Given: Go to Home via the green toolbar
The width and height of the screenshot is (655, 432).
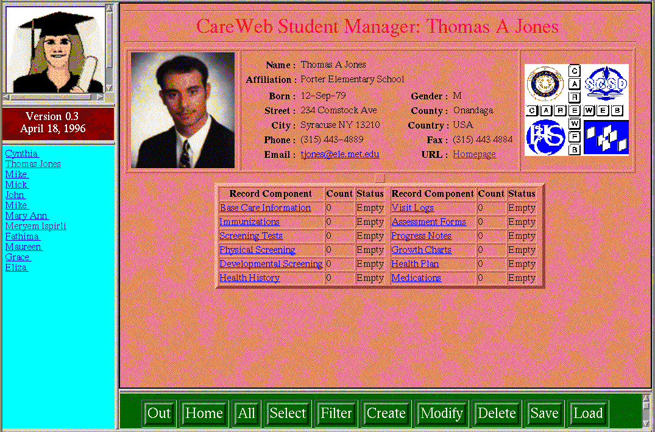Looking at the screenshot, I should click(204, 413).
